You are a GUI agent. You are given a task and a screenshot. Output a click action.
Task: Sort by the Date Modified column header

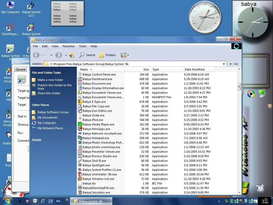[198, 69]
